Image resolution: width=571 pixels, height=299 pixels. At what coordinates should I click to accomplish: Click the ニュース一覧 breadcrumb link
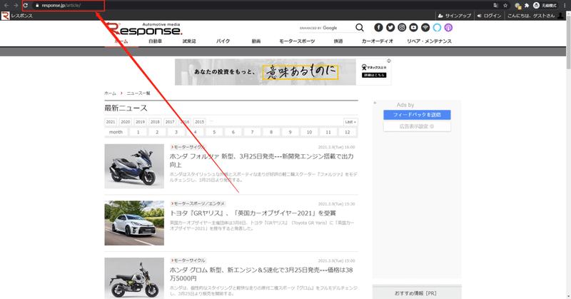tap(138, 93)
